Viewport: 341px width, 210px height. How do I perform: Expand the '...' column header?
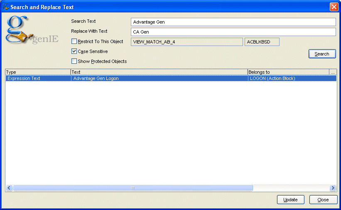point(333,72)
